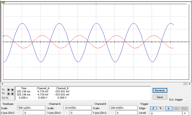
Task: Click the Channel A Scale field
Action: point(77,108)
